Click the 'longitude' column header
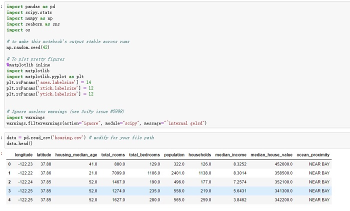 (23, 155)
